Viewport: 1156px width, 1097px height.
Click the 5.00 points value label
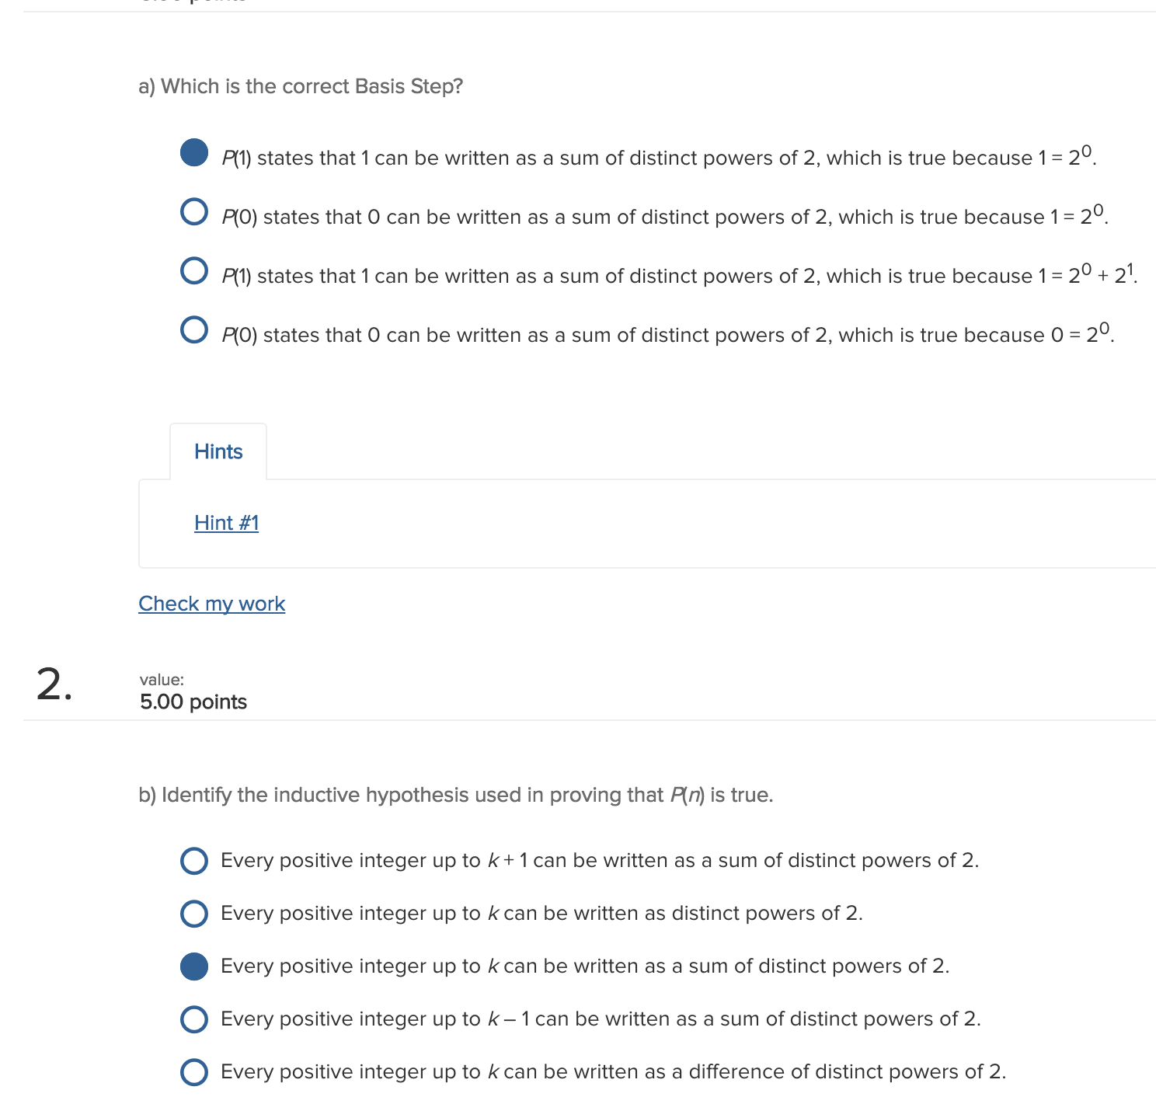click(x=192, y=702)
